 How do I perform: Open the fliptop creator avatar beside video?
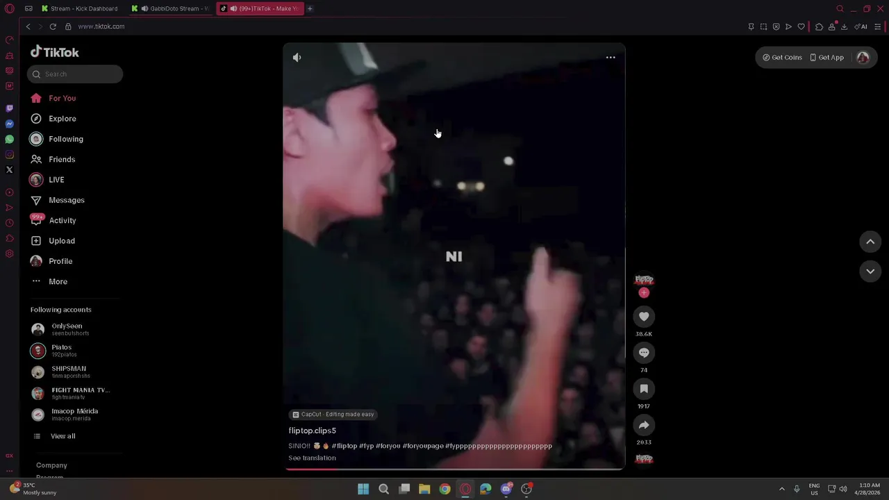pos(644,279)
